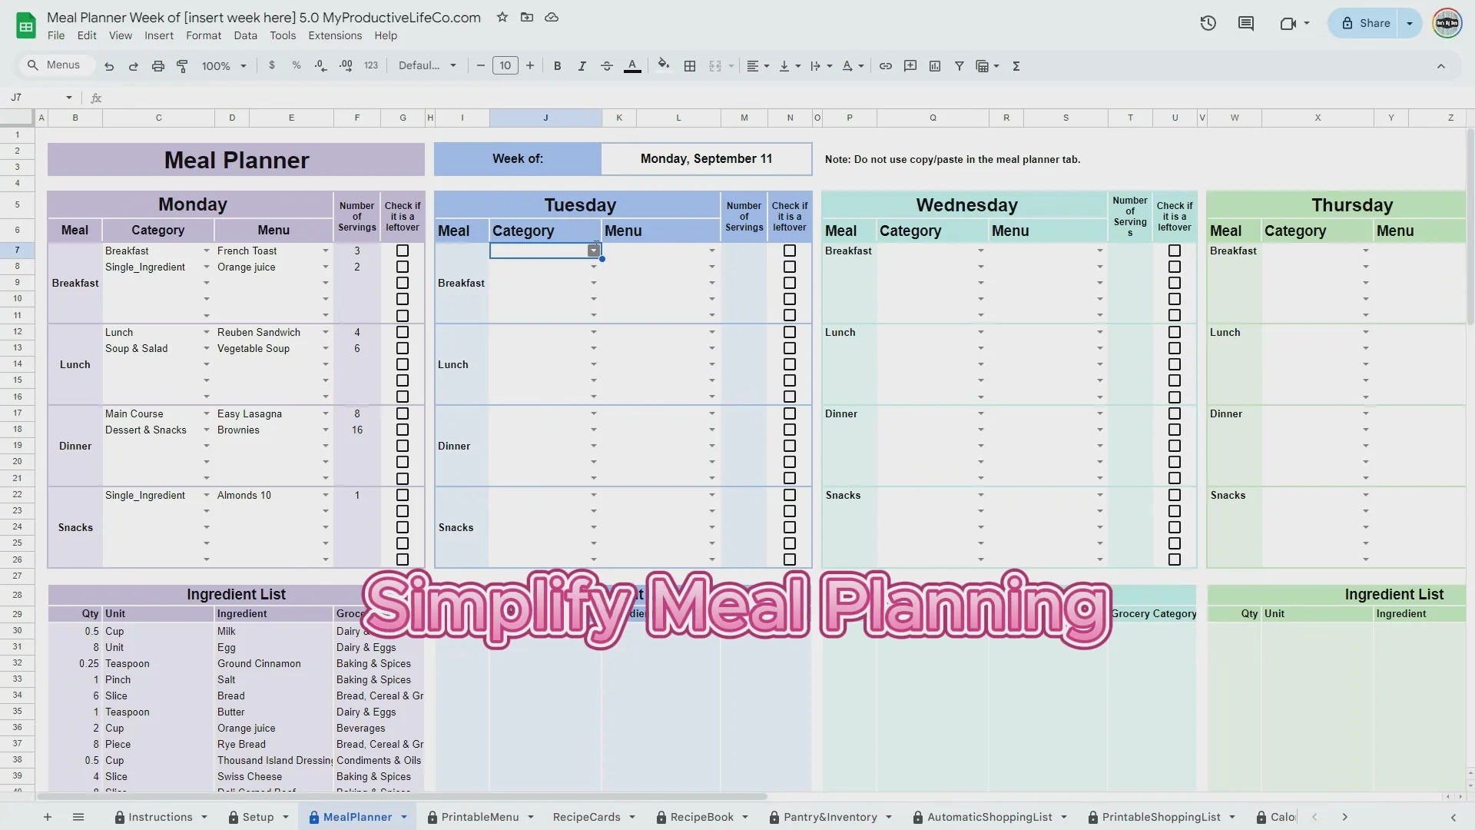The height and width of the screenshot is (830, 1475).
Task: Open the font size dropdown
Action: click(x=505, y=65)
